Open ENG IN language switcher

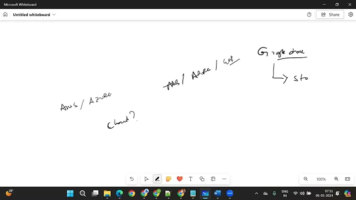(285, 194)
